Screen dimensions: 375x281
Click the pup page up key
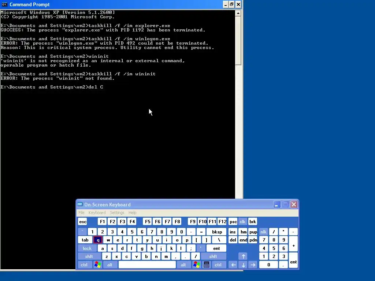[x=253, y=232]
